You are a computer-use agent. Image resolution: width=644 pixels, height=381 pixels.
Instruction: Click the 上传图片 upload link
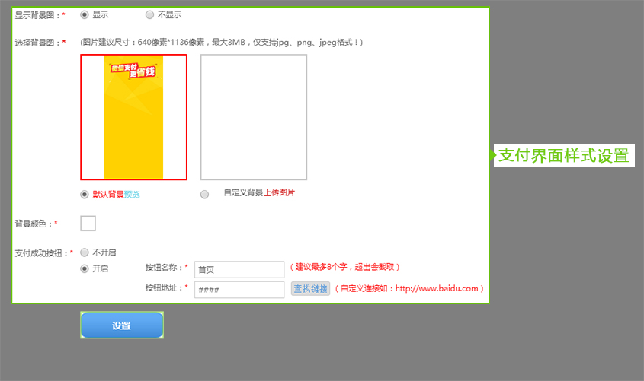[x=279, y=192]
